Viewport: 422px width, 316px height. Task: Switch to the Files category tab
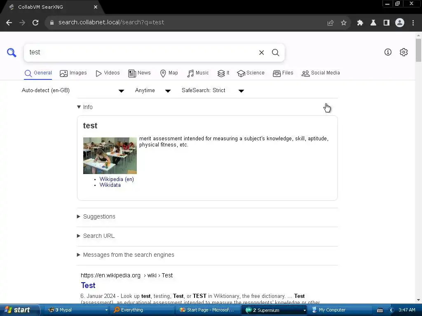coord(283,73)
